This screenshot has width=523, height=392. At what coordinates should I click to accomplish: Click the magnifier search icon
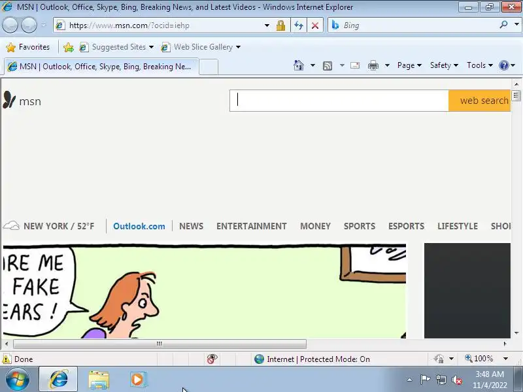click(x=503, y=25)
